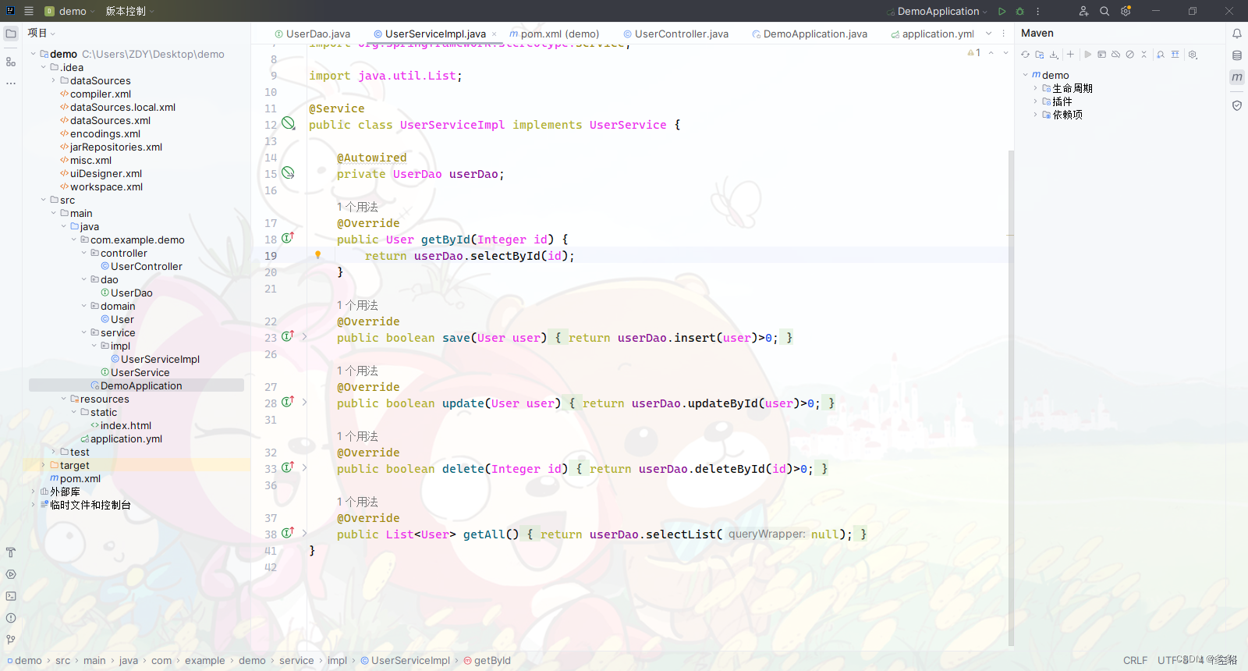Open more tool windows ellipsis
The width and height of the screenshot is (1248, 671).
pyautogui.click(x=11, y=83)
